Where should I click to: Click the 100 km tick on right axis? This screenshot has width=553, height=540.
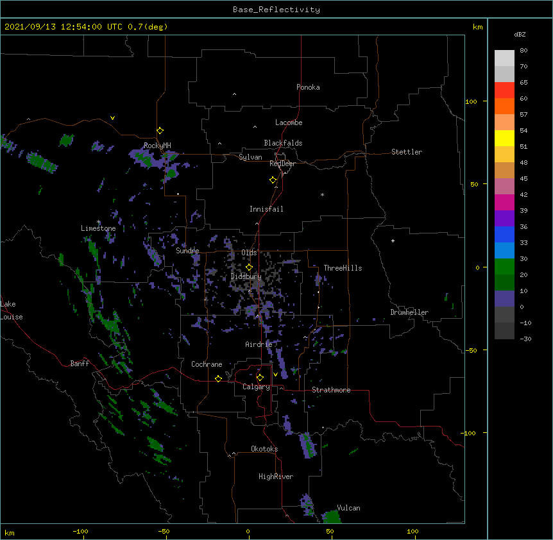click(x=471, y=101)
